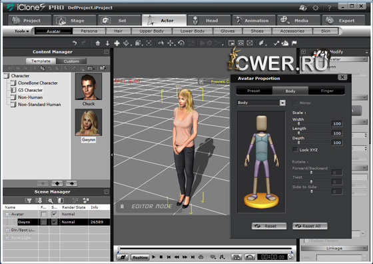Click the Length scale slider handle
Viewport: 373px width, 264px height.
[299, 133]
